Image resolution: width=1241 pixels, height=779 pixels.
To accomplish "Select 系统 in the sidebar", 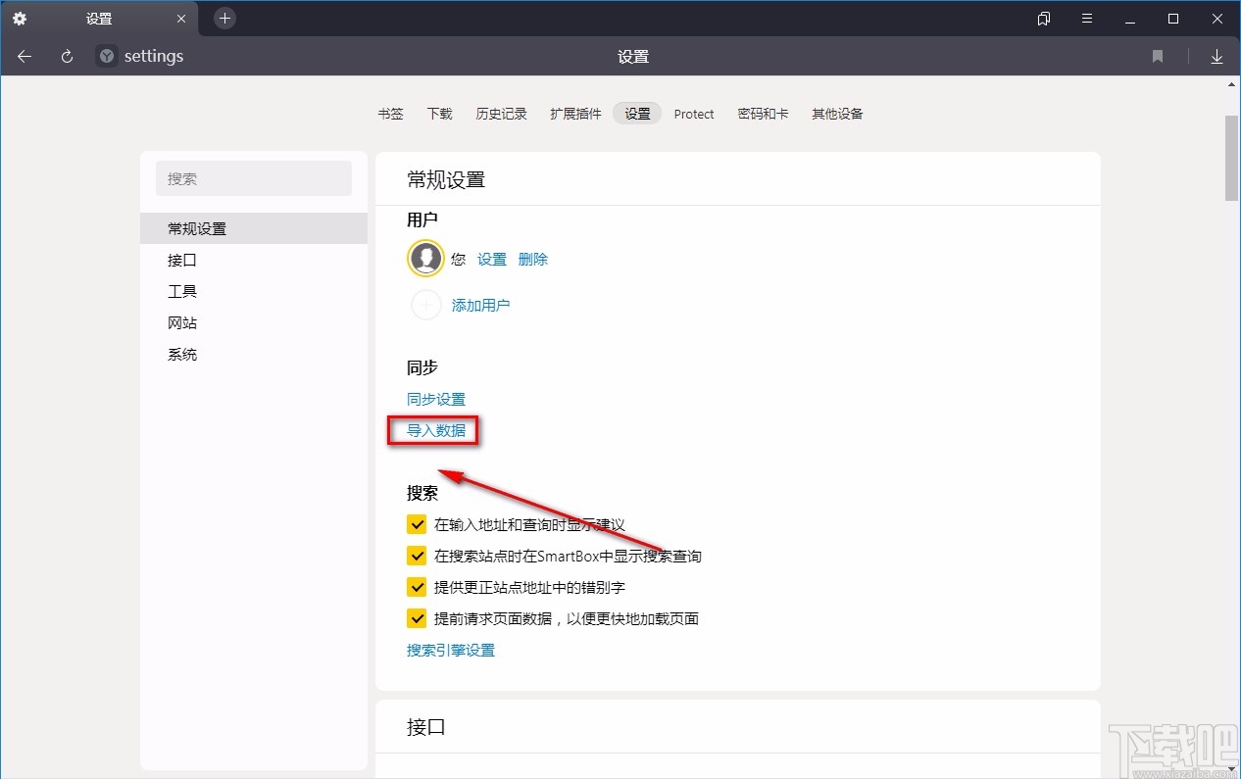I will 182,354.
